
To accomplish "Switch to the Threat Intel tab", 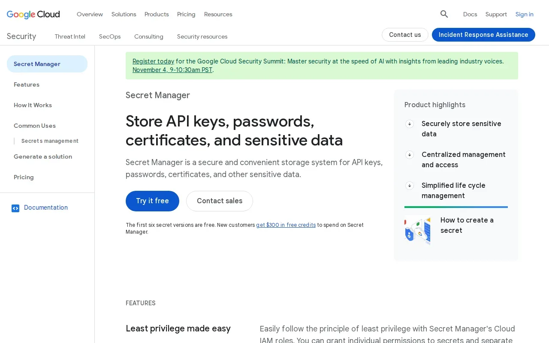I will [70, 36].
